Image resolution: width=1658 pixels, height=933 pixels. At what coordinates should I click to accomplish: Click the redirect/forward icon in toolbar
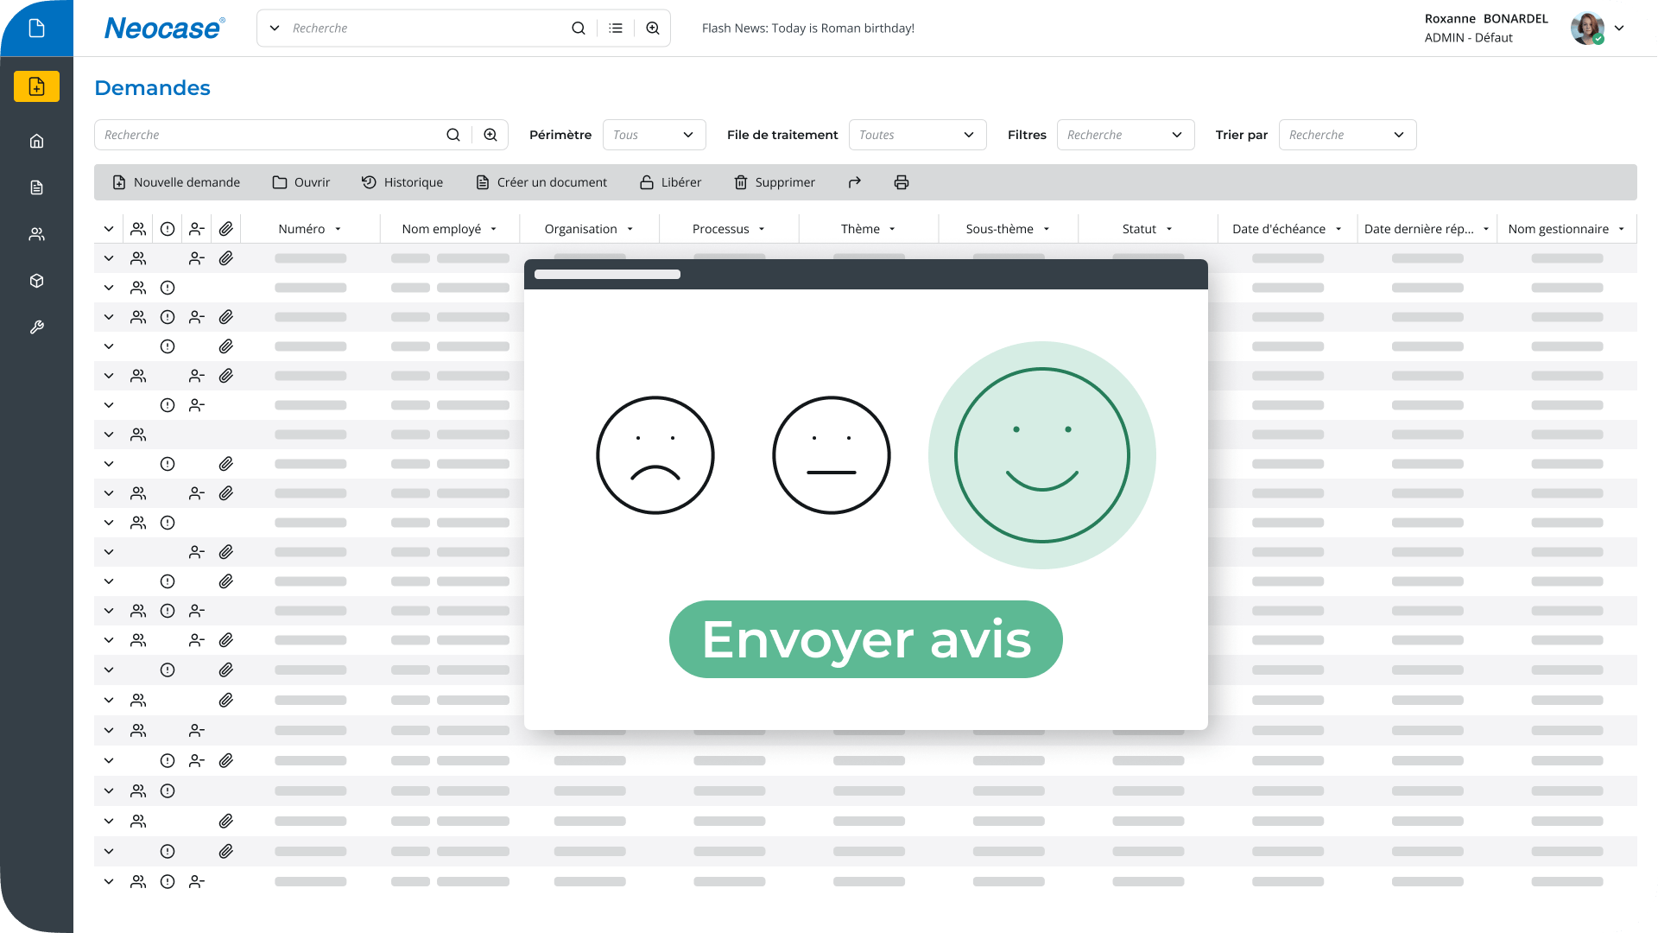[855, 182]
